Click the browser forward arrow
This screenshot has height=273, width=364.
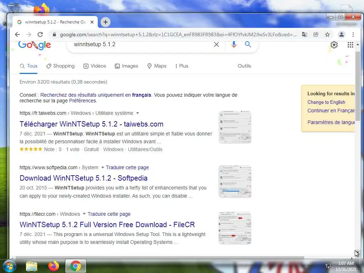point(29,34)
